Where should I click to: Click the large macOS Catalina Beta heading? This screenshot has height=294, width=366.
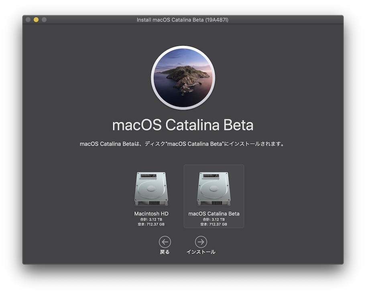click(183, 125)
